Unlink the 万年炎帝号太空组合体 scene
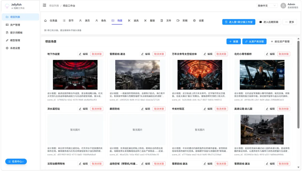The height and width of the screenshot is (171, 302). (x=221, y=54)
